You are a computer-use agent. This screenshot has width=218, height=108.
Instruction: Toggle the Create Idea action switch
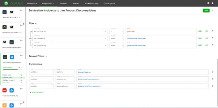[x=22, y=75]
